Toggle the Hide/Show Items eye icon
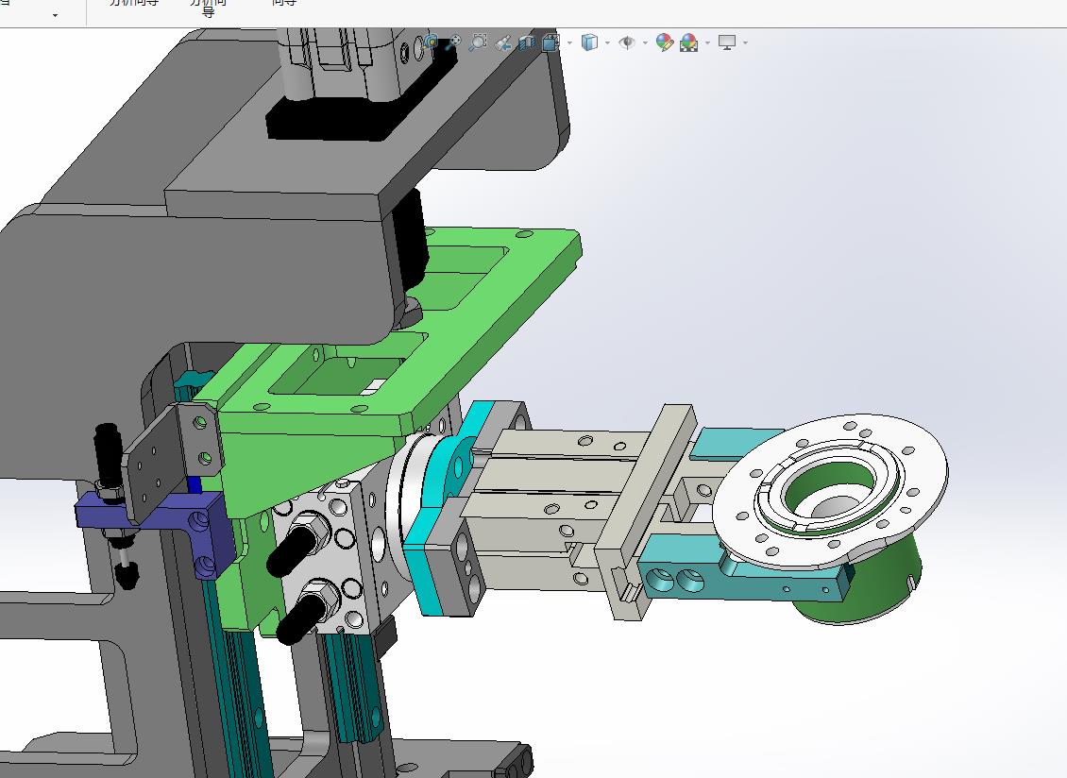 pos(627,42)
